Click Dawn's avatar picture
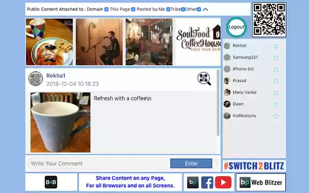 point(227,104)
